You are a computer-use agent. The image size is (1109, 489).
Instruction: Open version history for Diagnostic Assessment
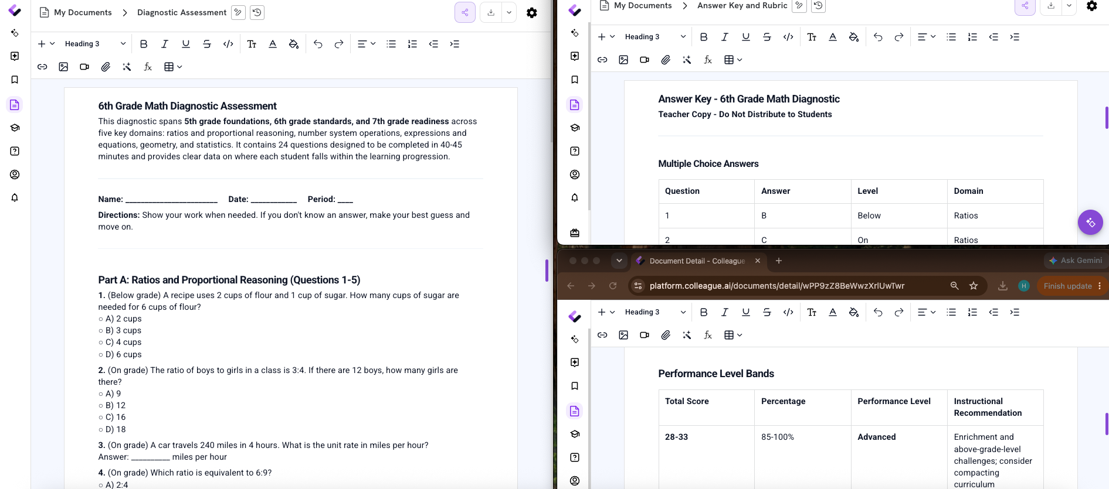tap(257, 12)
